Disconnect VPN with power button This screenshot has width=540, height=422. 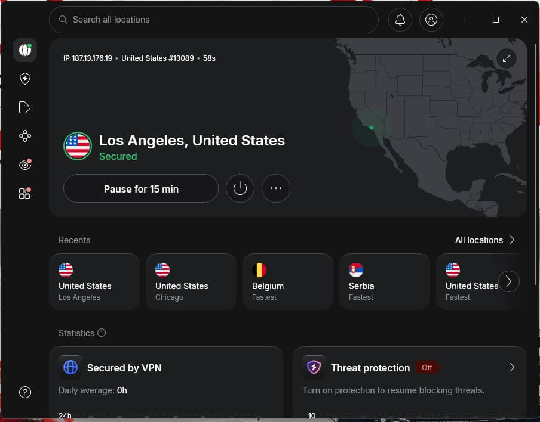click(240, 188)
